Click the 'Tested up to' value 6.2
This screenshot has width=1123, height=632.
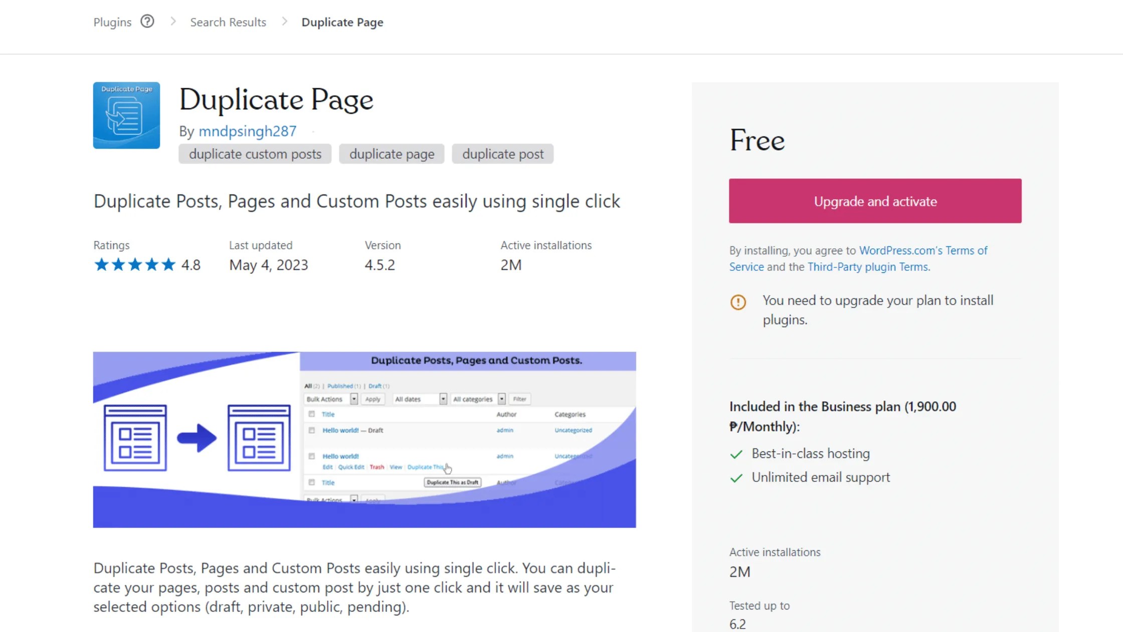(x=737, y=624)
